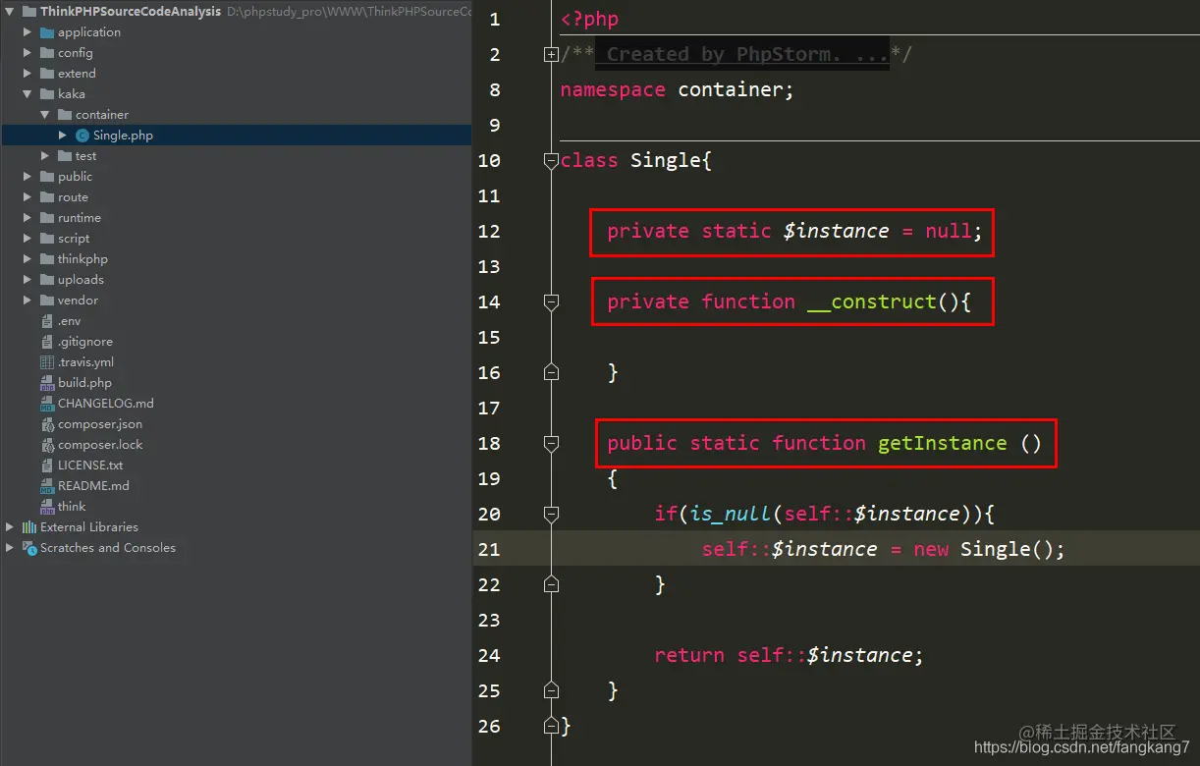
Task: Click the CHANGELOG.md file icon
Action: click(47, 404)
